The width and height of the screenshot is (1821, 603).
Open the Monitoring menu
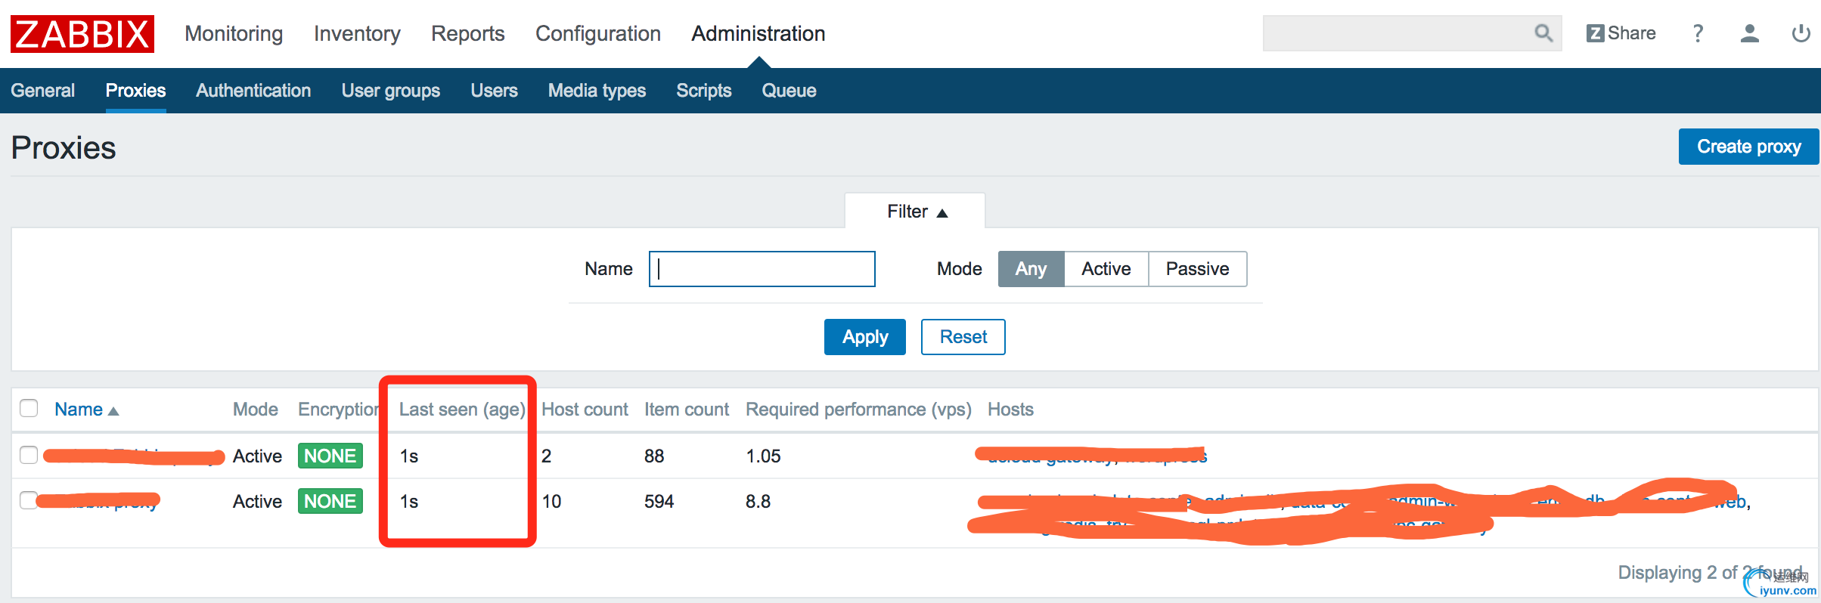coord(234,34)
